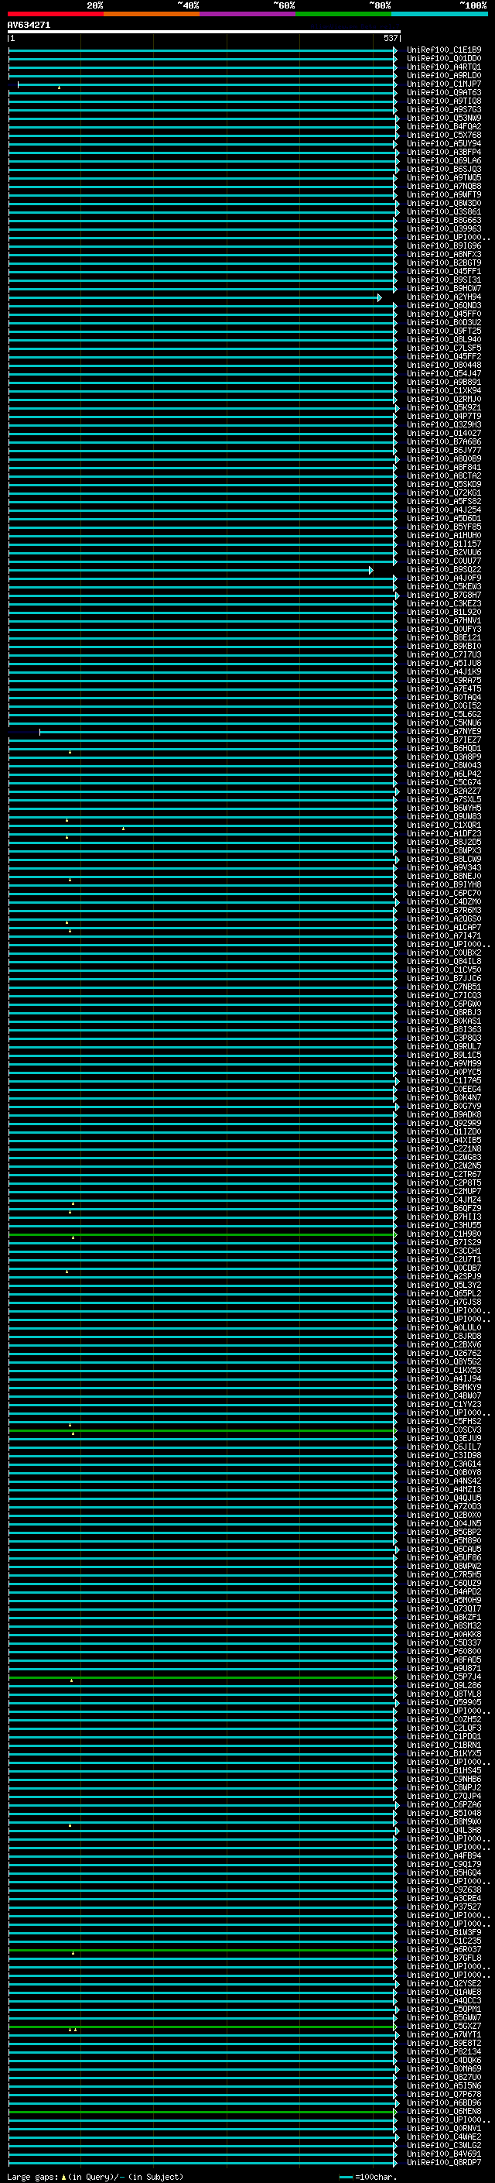Click the shortened alignment bar for UniRef100_A2YH94

coord(195,297)
